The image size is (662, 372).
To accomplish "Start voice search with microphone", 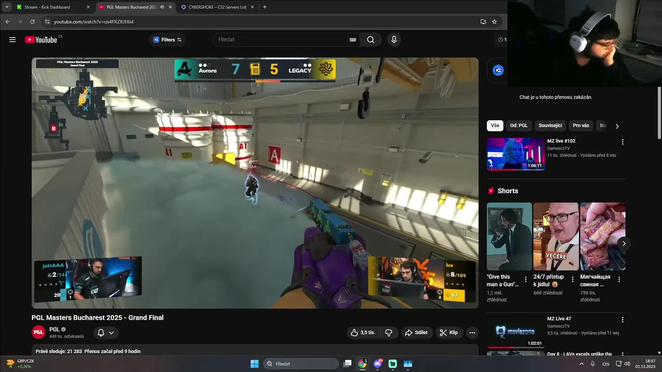I will click(x=394, y=40).
